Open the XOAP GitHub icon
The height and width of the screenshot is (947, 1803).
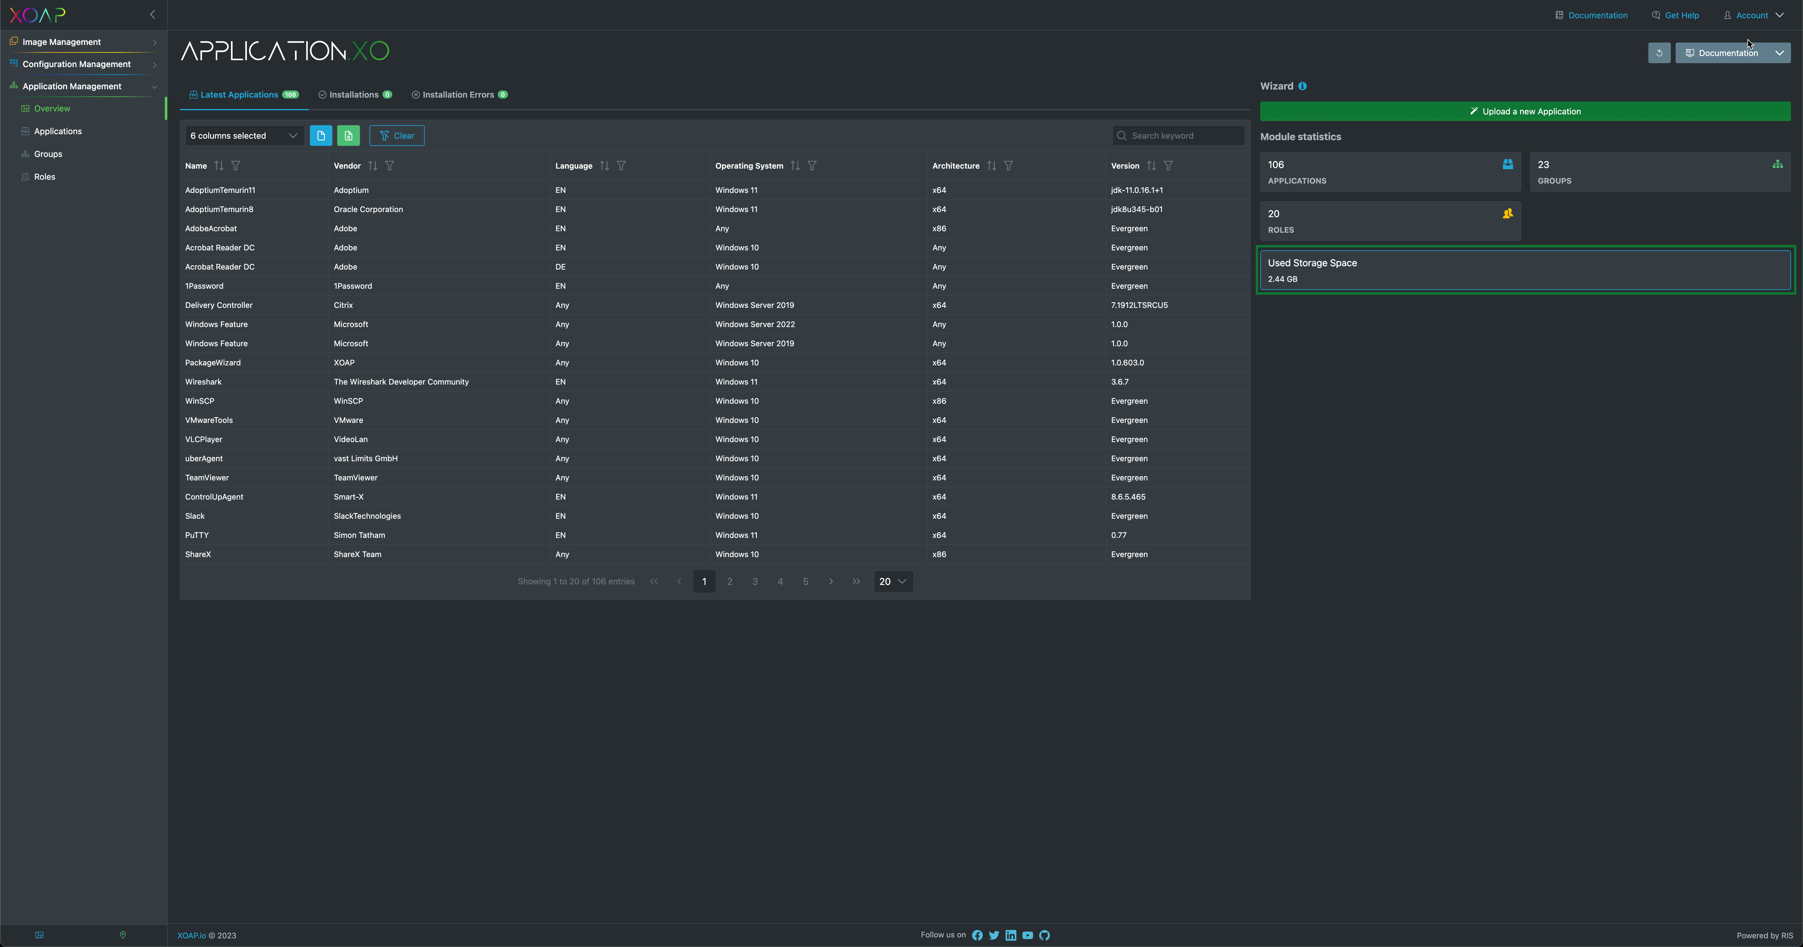pos(1044,935)
